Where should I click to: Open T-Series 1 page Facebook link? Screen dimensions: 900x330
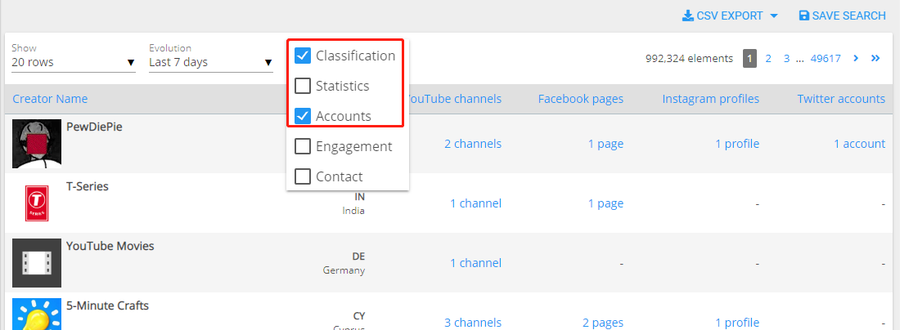[x=605, y=203]
